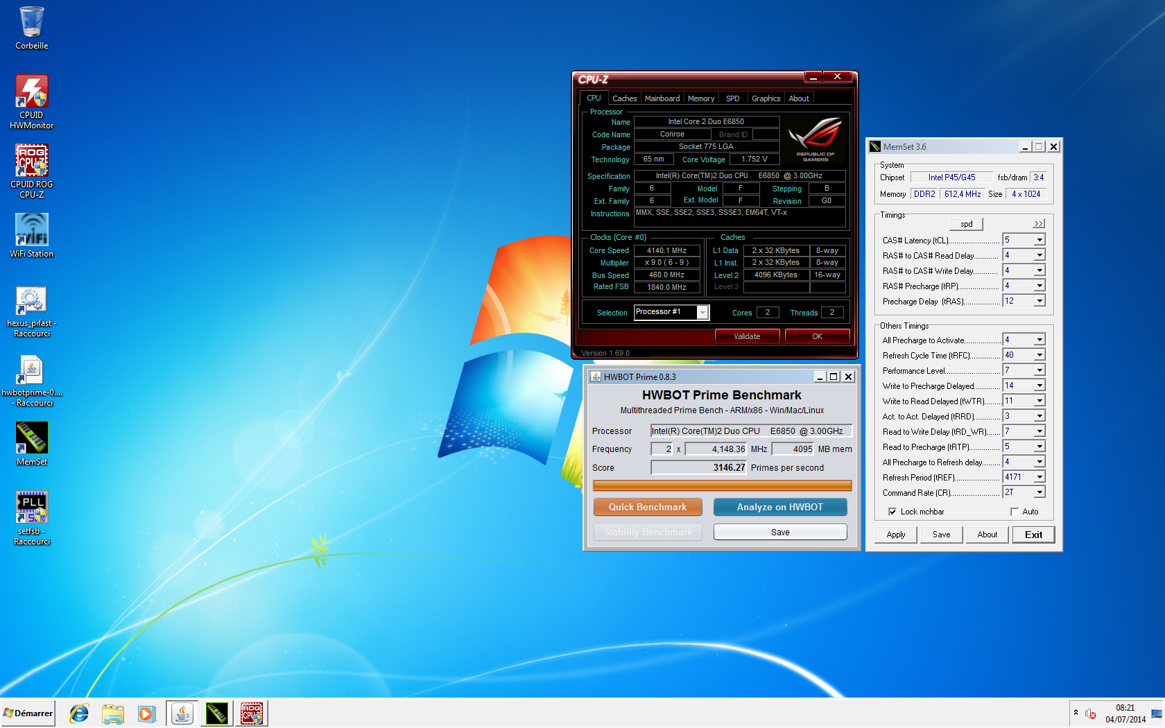The width and height of the screenshot is (1165, 728).
Task: Toggle the Lock mchbar checkbox
Action: point(892,512)
